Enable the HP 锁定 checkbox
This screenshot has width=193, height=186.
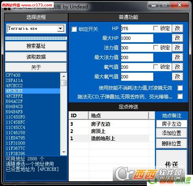pyautogui.click(x=155, y=28)
